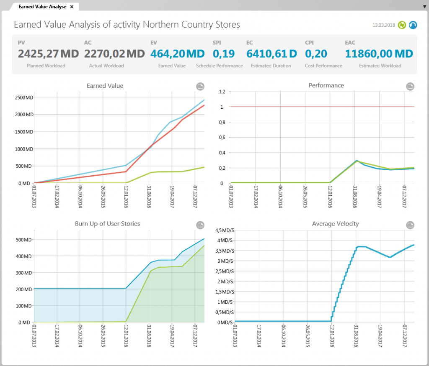Viewport: 429px width, 366px height.
Task: Click the SPI Schedule Performance tile
Action: tap(219, 54)
